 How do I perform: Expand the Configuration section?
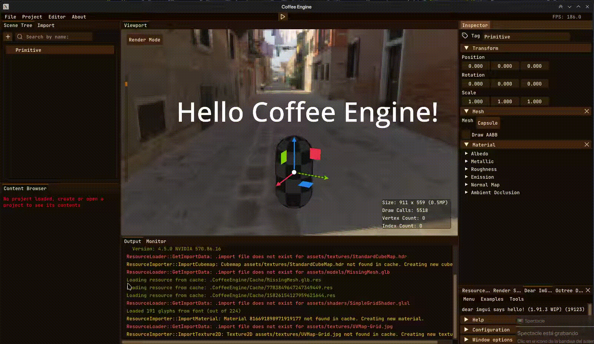(x=467, y=330)
